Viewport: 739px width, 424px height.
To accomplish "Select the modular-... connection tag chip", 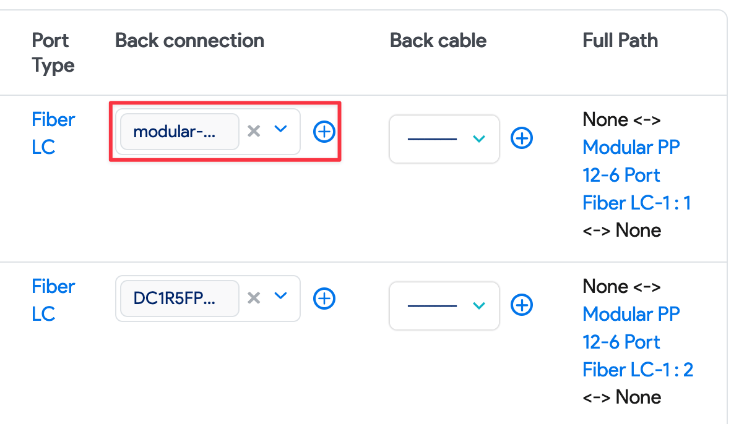I will (x=178, y=131).
